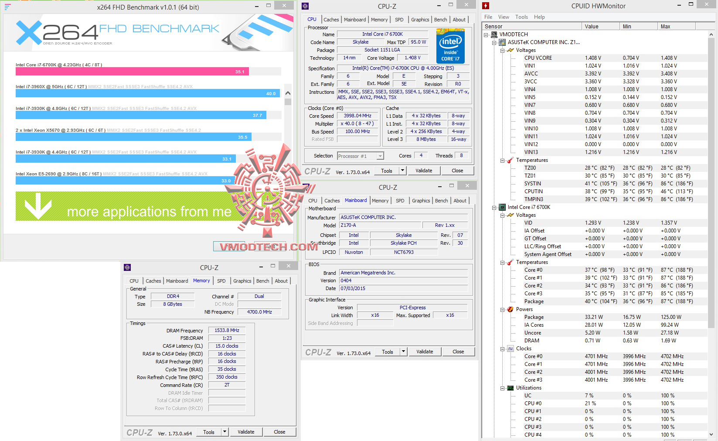The height and width of the screenshot is (441, 718).
Task: Open Tools dropdown arrow in CPU-Z Processor window
Action: pos(403,171)
